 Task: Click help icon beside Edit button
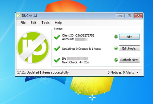tap(116, 37)
